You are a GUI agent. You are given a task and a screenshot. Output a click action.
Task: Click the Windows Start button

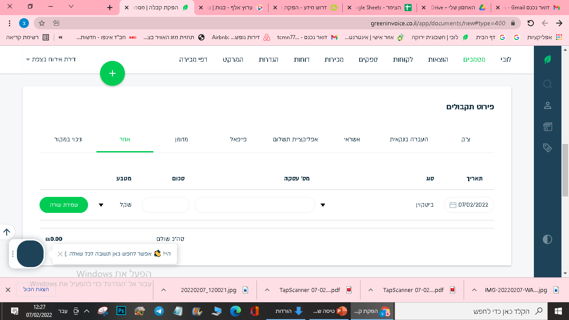[558, 311]
